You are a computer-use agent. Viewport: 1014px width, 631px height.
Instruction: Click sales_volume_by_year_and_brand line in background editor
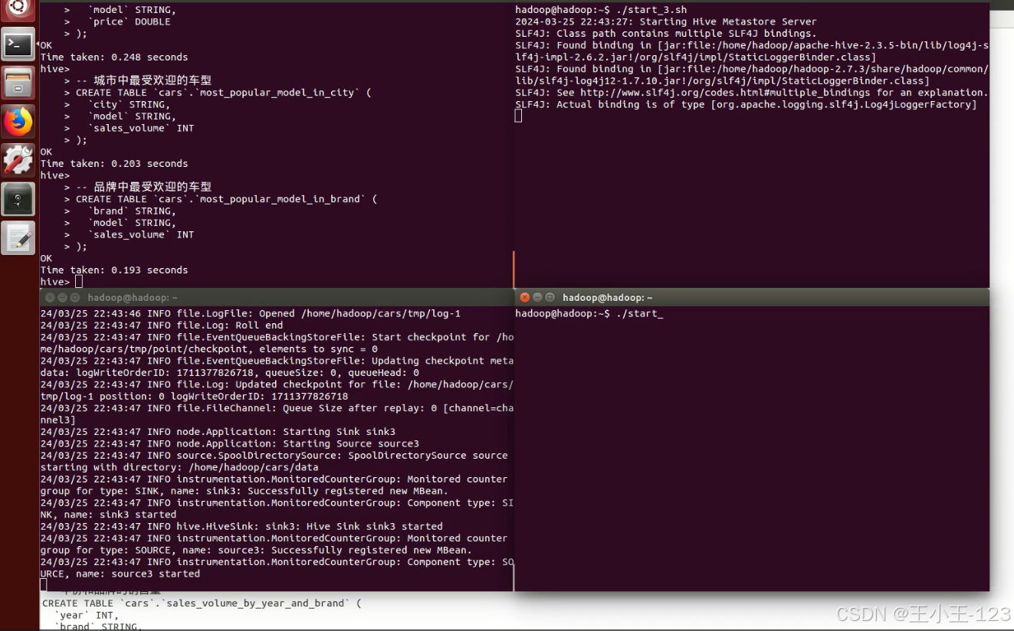click(x=201, y=603)
